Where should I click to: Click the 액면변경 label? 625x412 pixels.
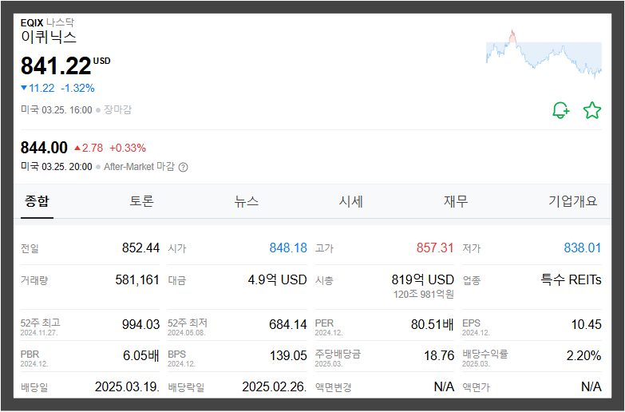tap(333, 387)
